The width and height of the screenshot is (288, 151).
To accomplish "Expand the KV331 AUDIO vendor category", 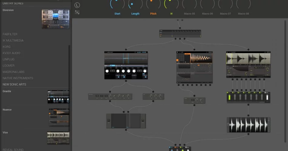I will 12,53.
